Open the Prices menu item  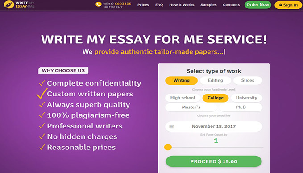click(143, 5)
